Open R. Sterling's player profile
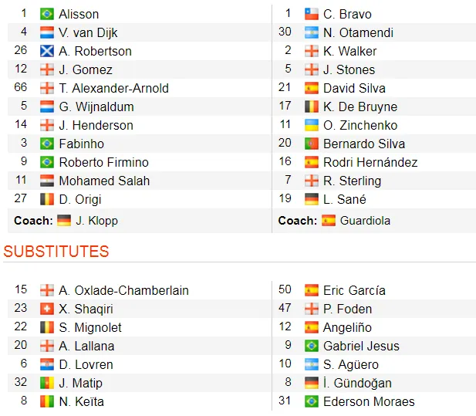Viewport: 476px width, 416px height. point(352,181)
